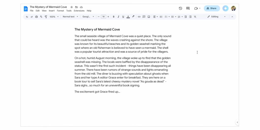This screenshot has width=260, height=130.
Task: Add a comment from the toolbar
Action: (x=144, y=17)
